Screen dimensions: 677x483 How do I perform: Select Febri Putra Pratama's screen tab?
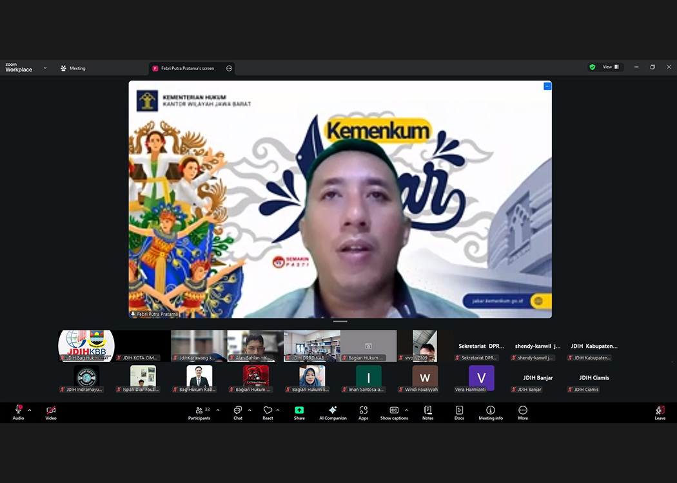click(187, 68)
